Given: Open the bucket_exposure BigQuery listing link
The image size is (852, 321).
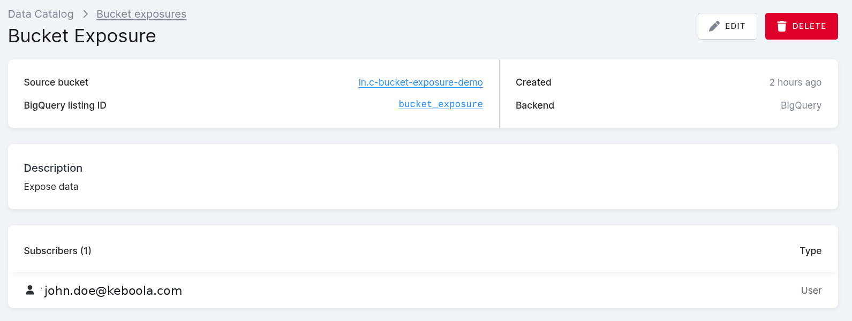Looking at the screenshot, I should [x=441, y=104].
